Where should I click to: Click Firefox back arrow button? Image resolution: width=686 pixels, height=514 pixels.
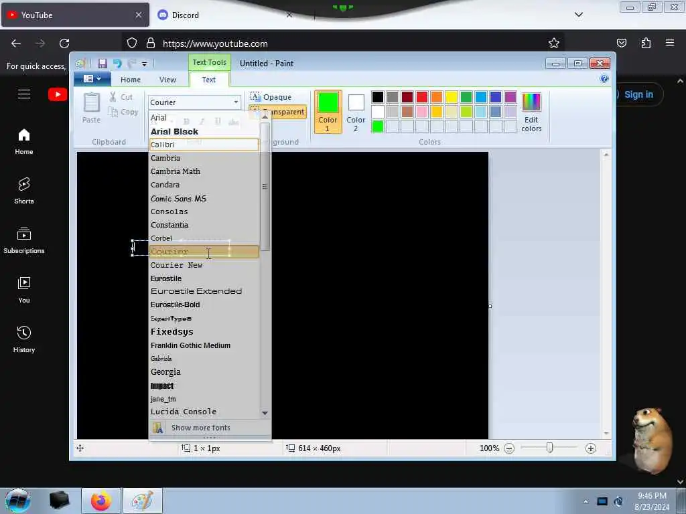16,44
